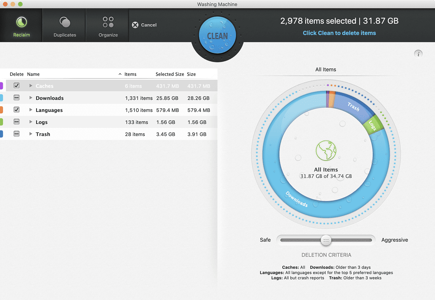Click the Reclaim tab's green dial icon
435x300 pixels.
21,22
